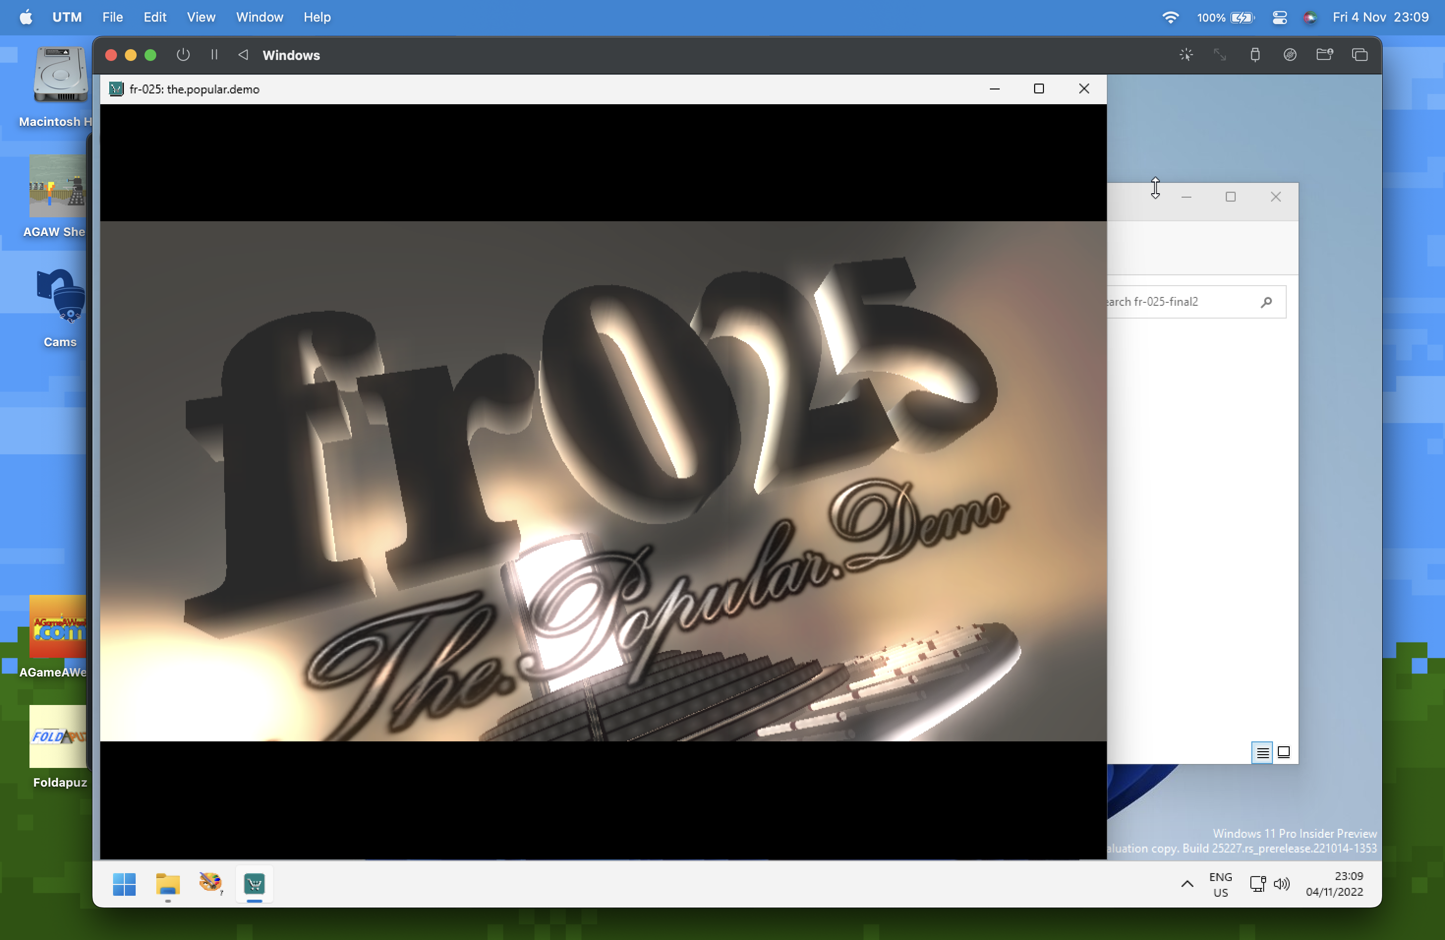Restart VM with the back-arrow icon
Viewport: 1445px width, 940px height.
[243, 55]
